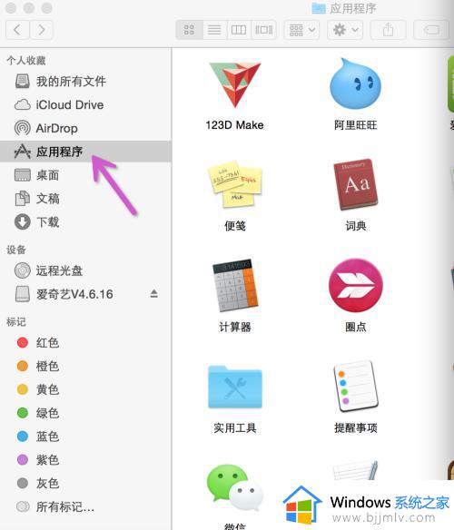Select 我的所有文件 in the sidebar
The image size is (454, 530).
(x=85, y=81)
